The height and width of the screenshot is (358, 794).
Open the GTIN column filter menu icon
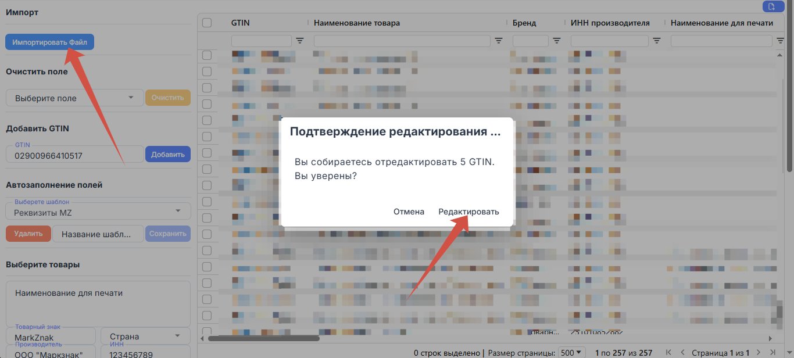[x=300, y=41]
